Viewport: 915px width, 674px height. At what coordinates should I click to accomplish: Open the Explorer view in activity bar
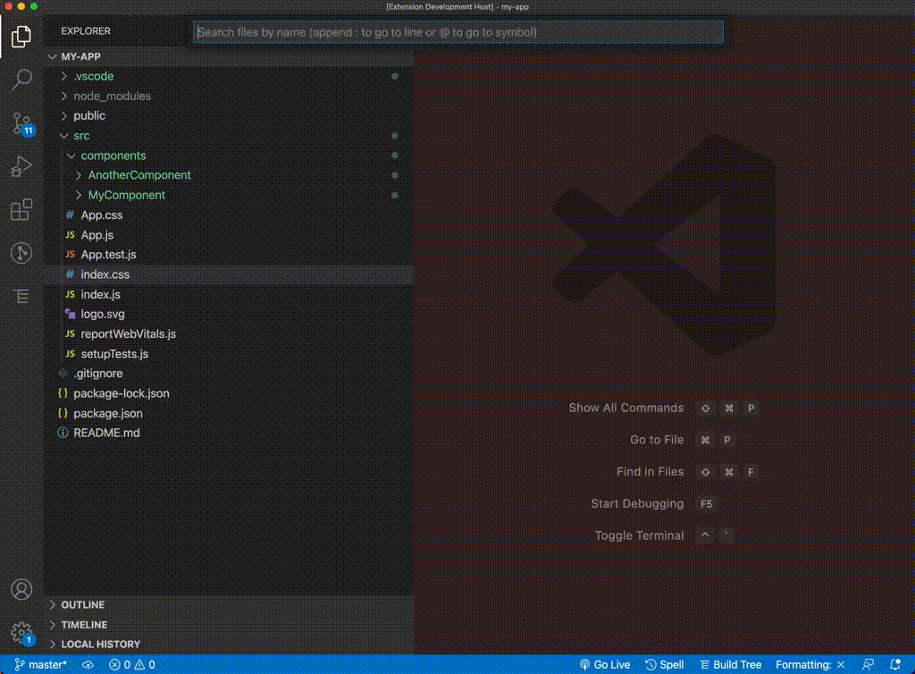[21, 36]
